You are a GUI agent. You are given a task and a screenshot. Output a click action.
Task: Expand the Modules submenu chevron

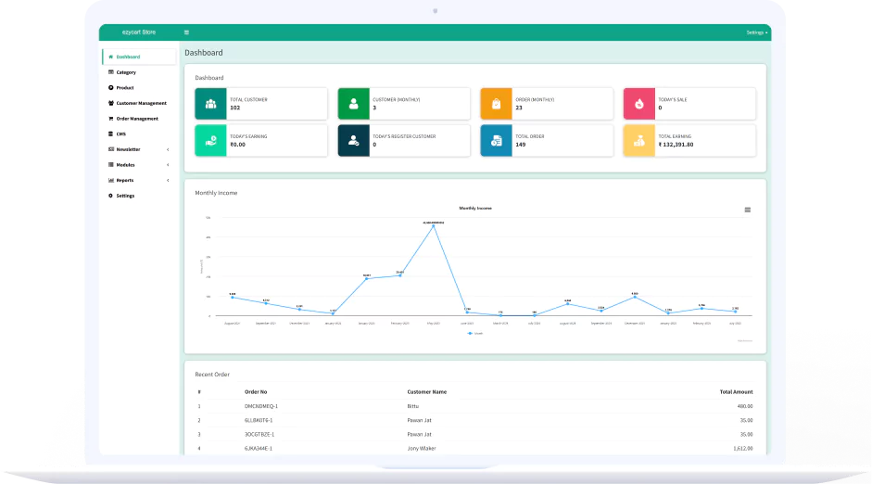168,165
